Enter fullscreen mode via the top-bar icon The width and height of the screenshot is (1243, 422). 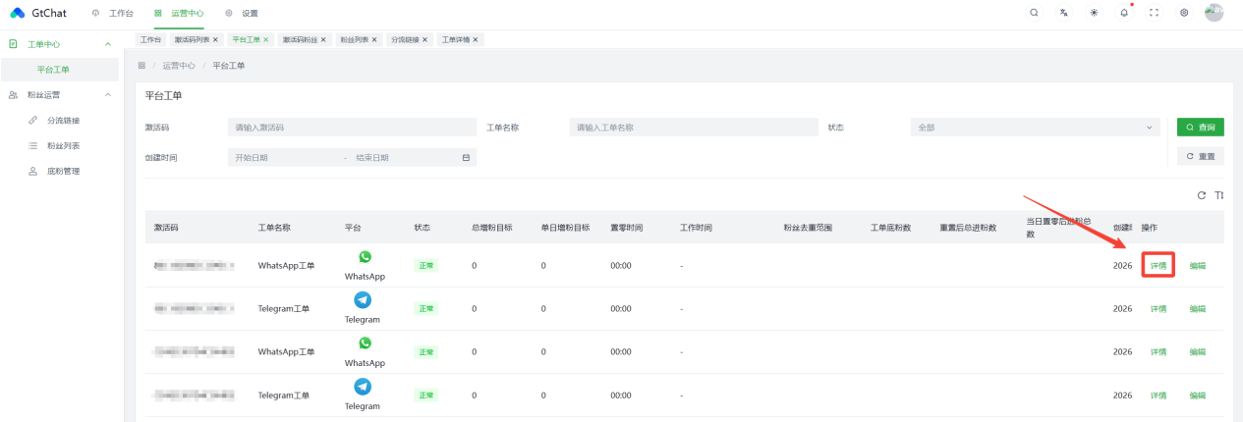click(x=1155, y=13)
